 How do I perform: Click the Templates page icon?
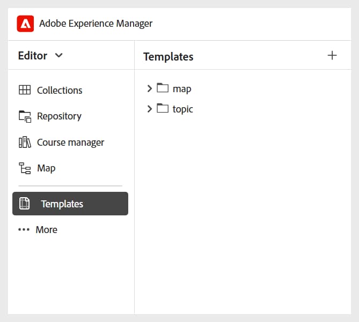click(25, 204)
